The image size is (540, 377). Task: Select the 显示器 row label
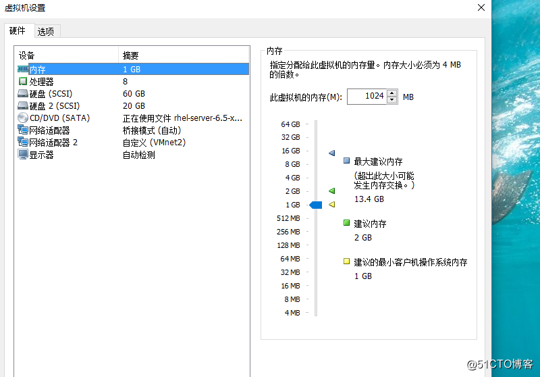pyautogui.click(x=41, y=155)
